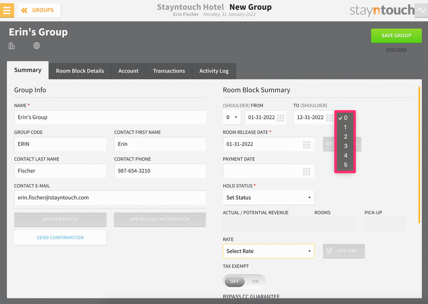Open the To date calendar icon
The image size is (428, 304).
tap(330, 118)
